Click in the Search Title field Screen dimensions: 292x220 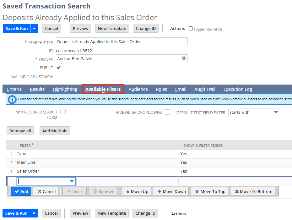coord(122,41)
